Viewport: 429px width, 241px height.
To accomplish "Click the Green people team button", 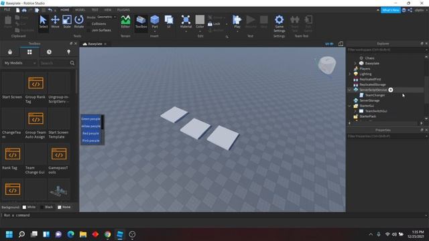I will (x=91, y=119).
